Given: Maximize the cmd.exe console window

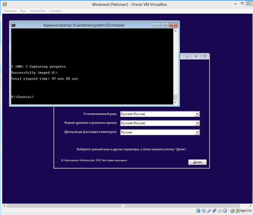Looking at the screenshot, I should [165, 25].
